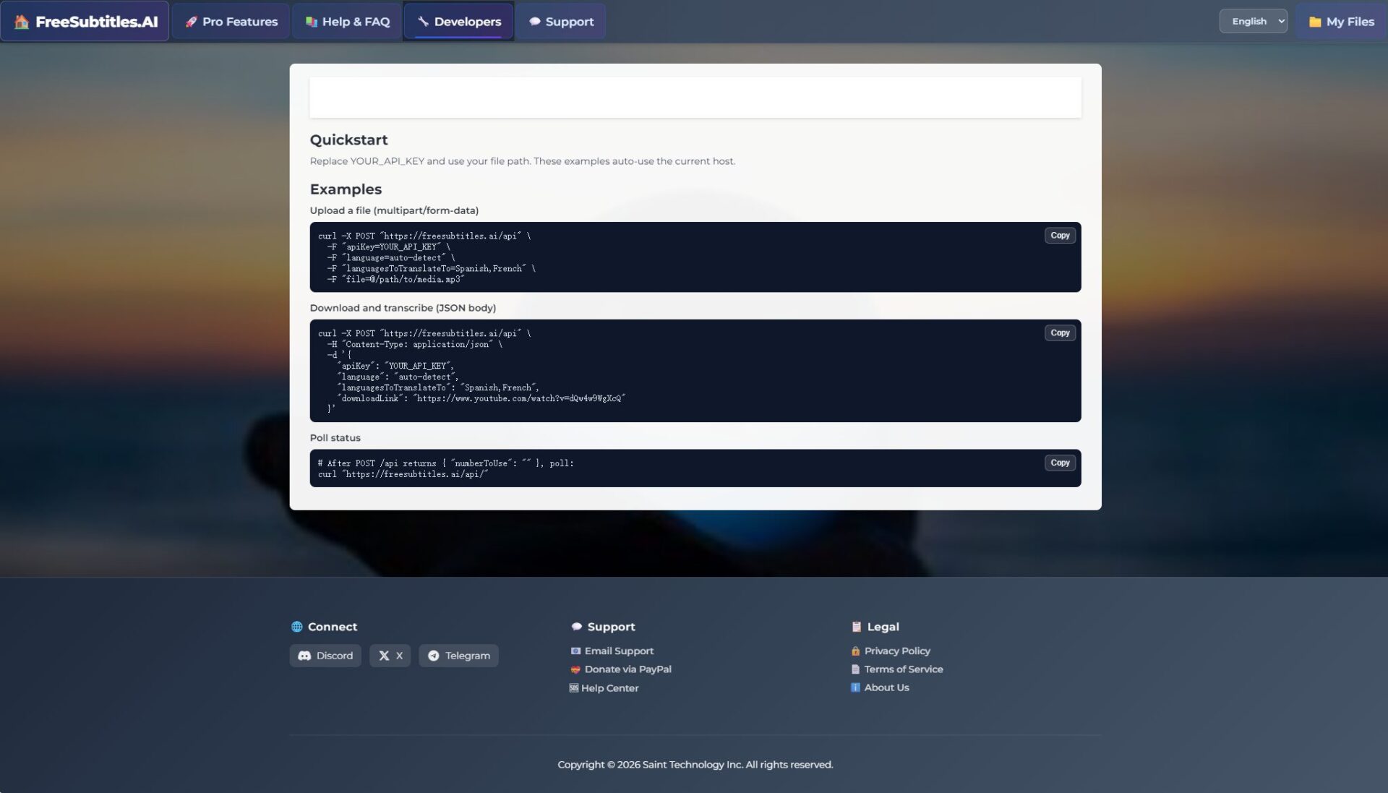Open the Help & FAQ page
Screen dimensions: 1388x793
click(348, 22)
